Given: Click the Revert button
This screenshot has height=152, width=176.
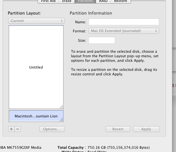Looking at the screenshot, I should click(118, 129).
